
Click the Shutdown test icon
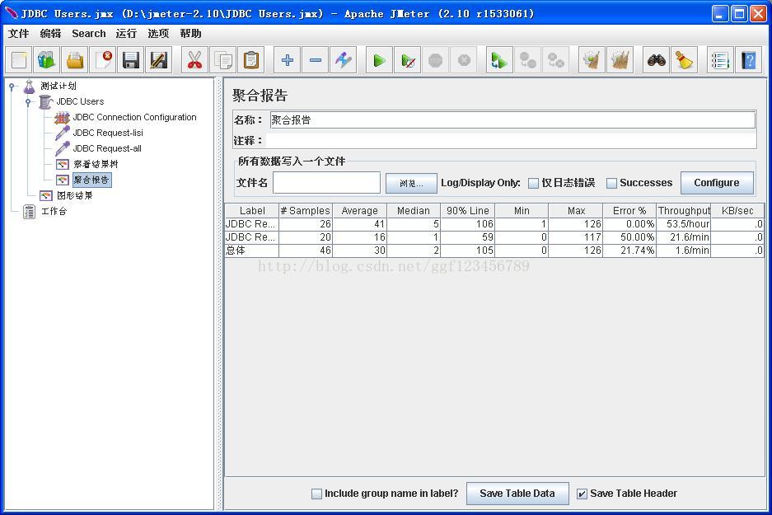(x=464, y=60)
